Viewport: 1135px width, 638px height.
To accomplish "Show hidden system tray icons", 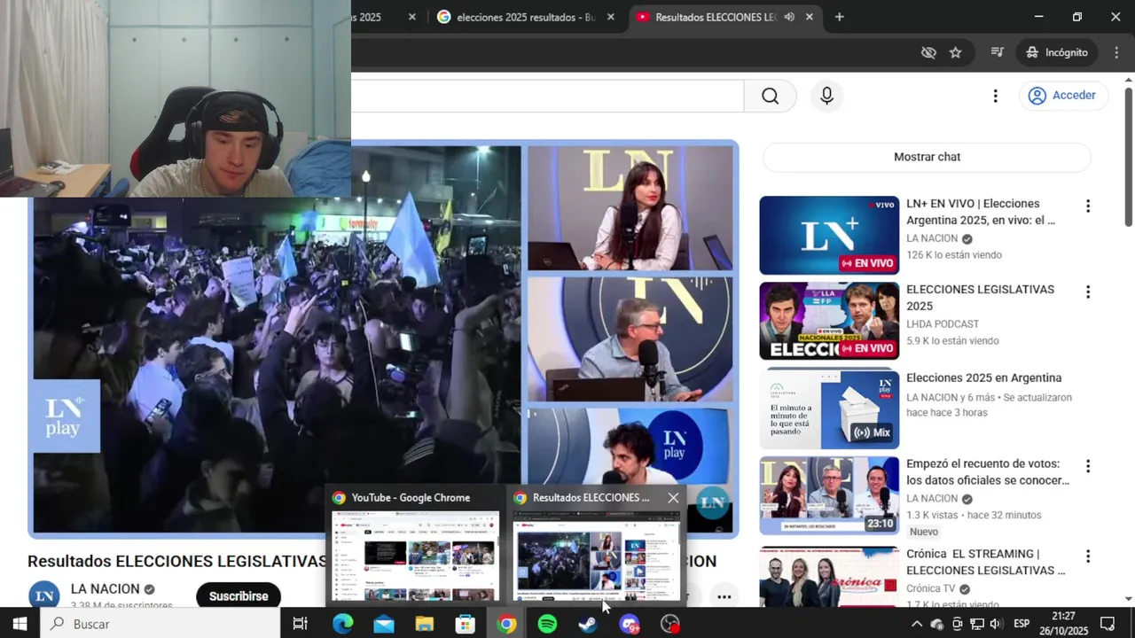I will click(917, 624).
